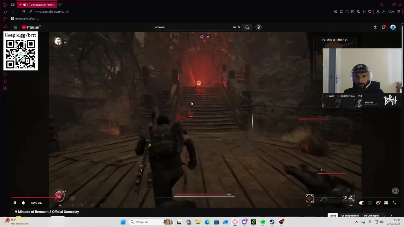Seek on the red video progress bar
The width and height of the screenshot is (404, 227).
(204, 198)
